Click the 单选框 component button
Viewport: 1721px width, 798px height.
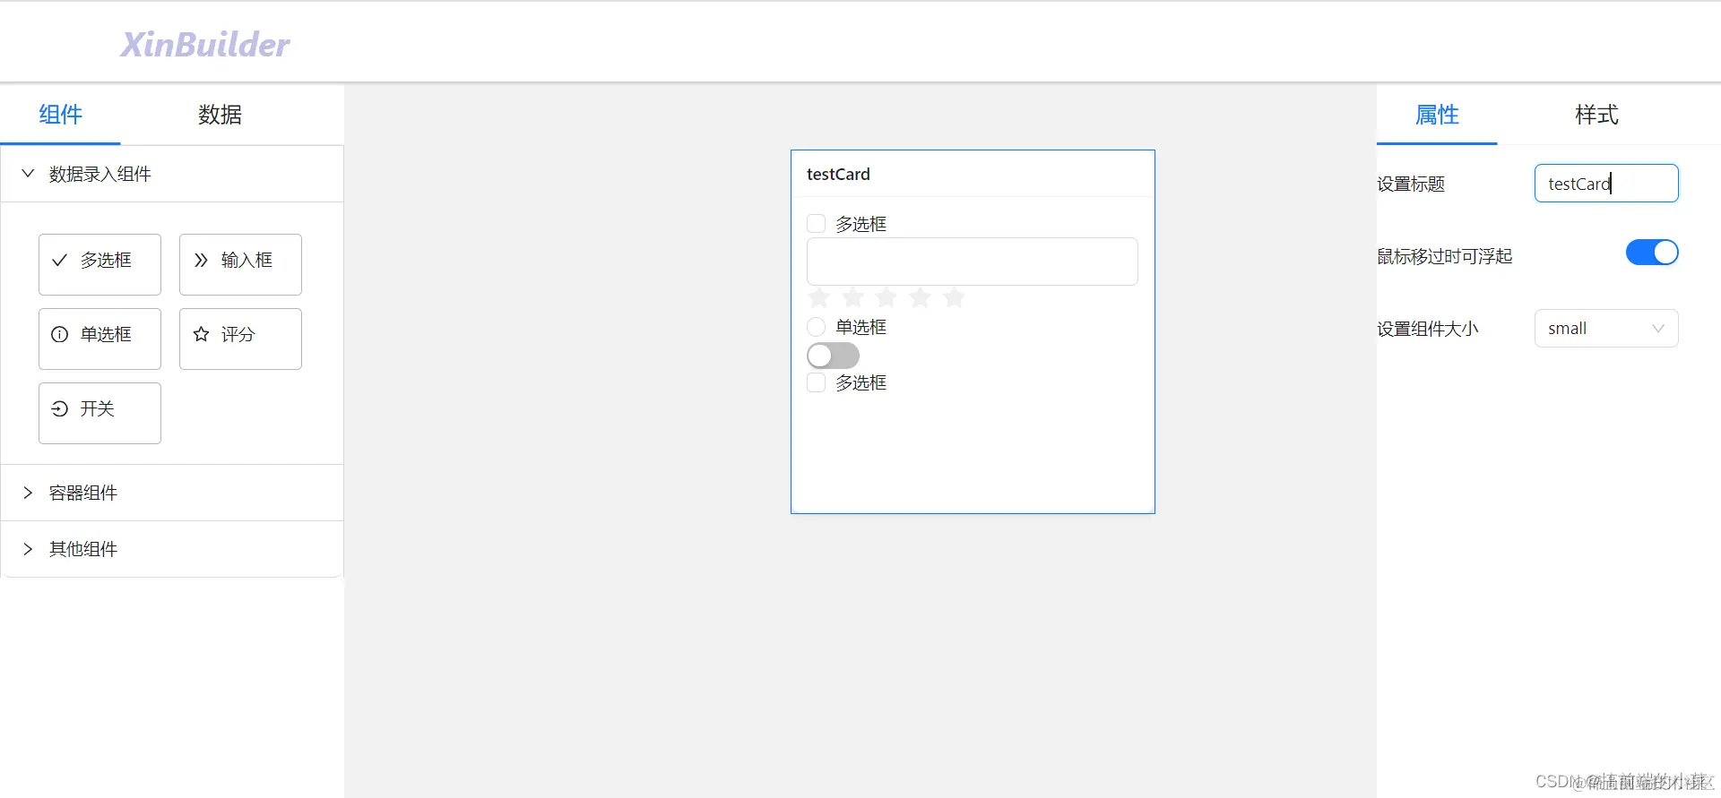[99, 339]
